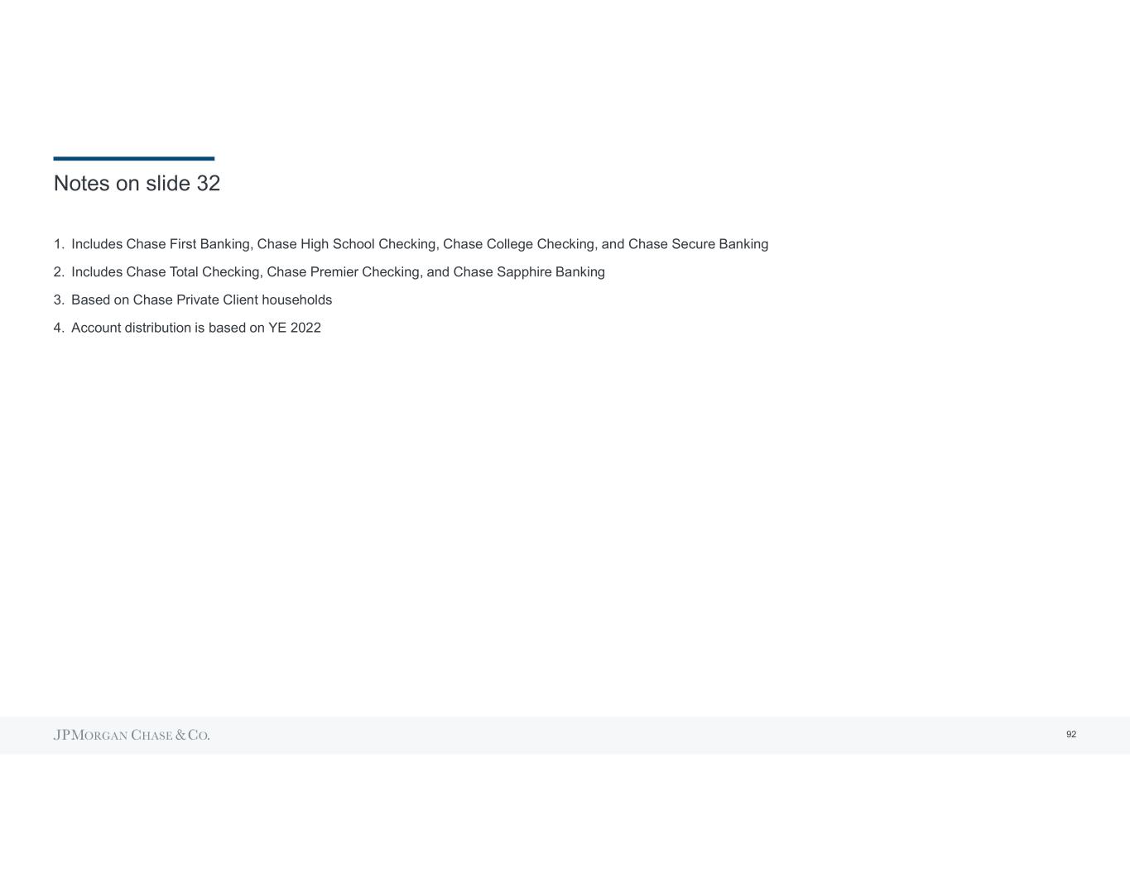
Task: Select note 1 about Chase First Banking
Action: (411, 244)
